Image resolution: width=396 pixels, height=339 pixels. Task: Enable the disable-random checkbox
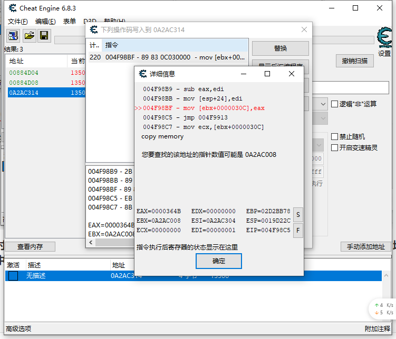[x=335, y=136]
